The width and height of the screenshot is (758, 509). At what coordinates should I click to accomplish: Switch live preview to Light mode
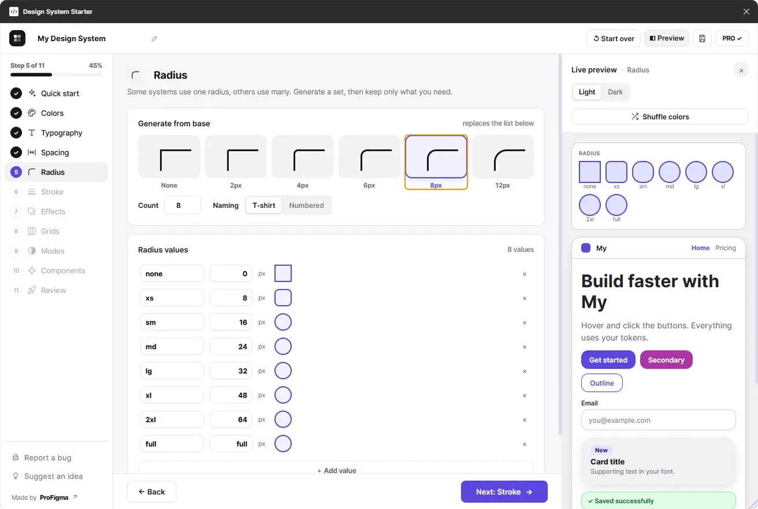point(587,92)
